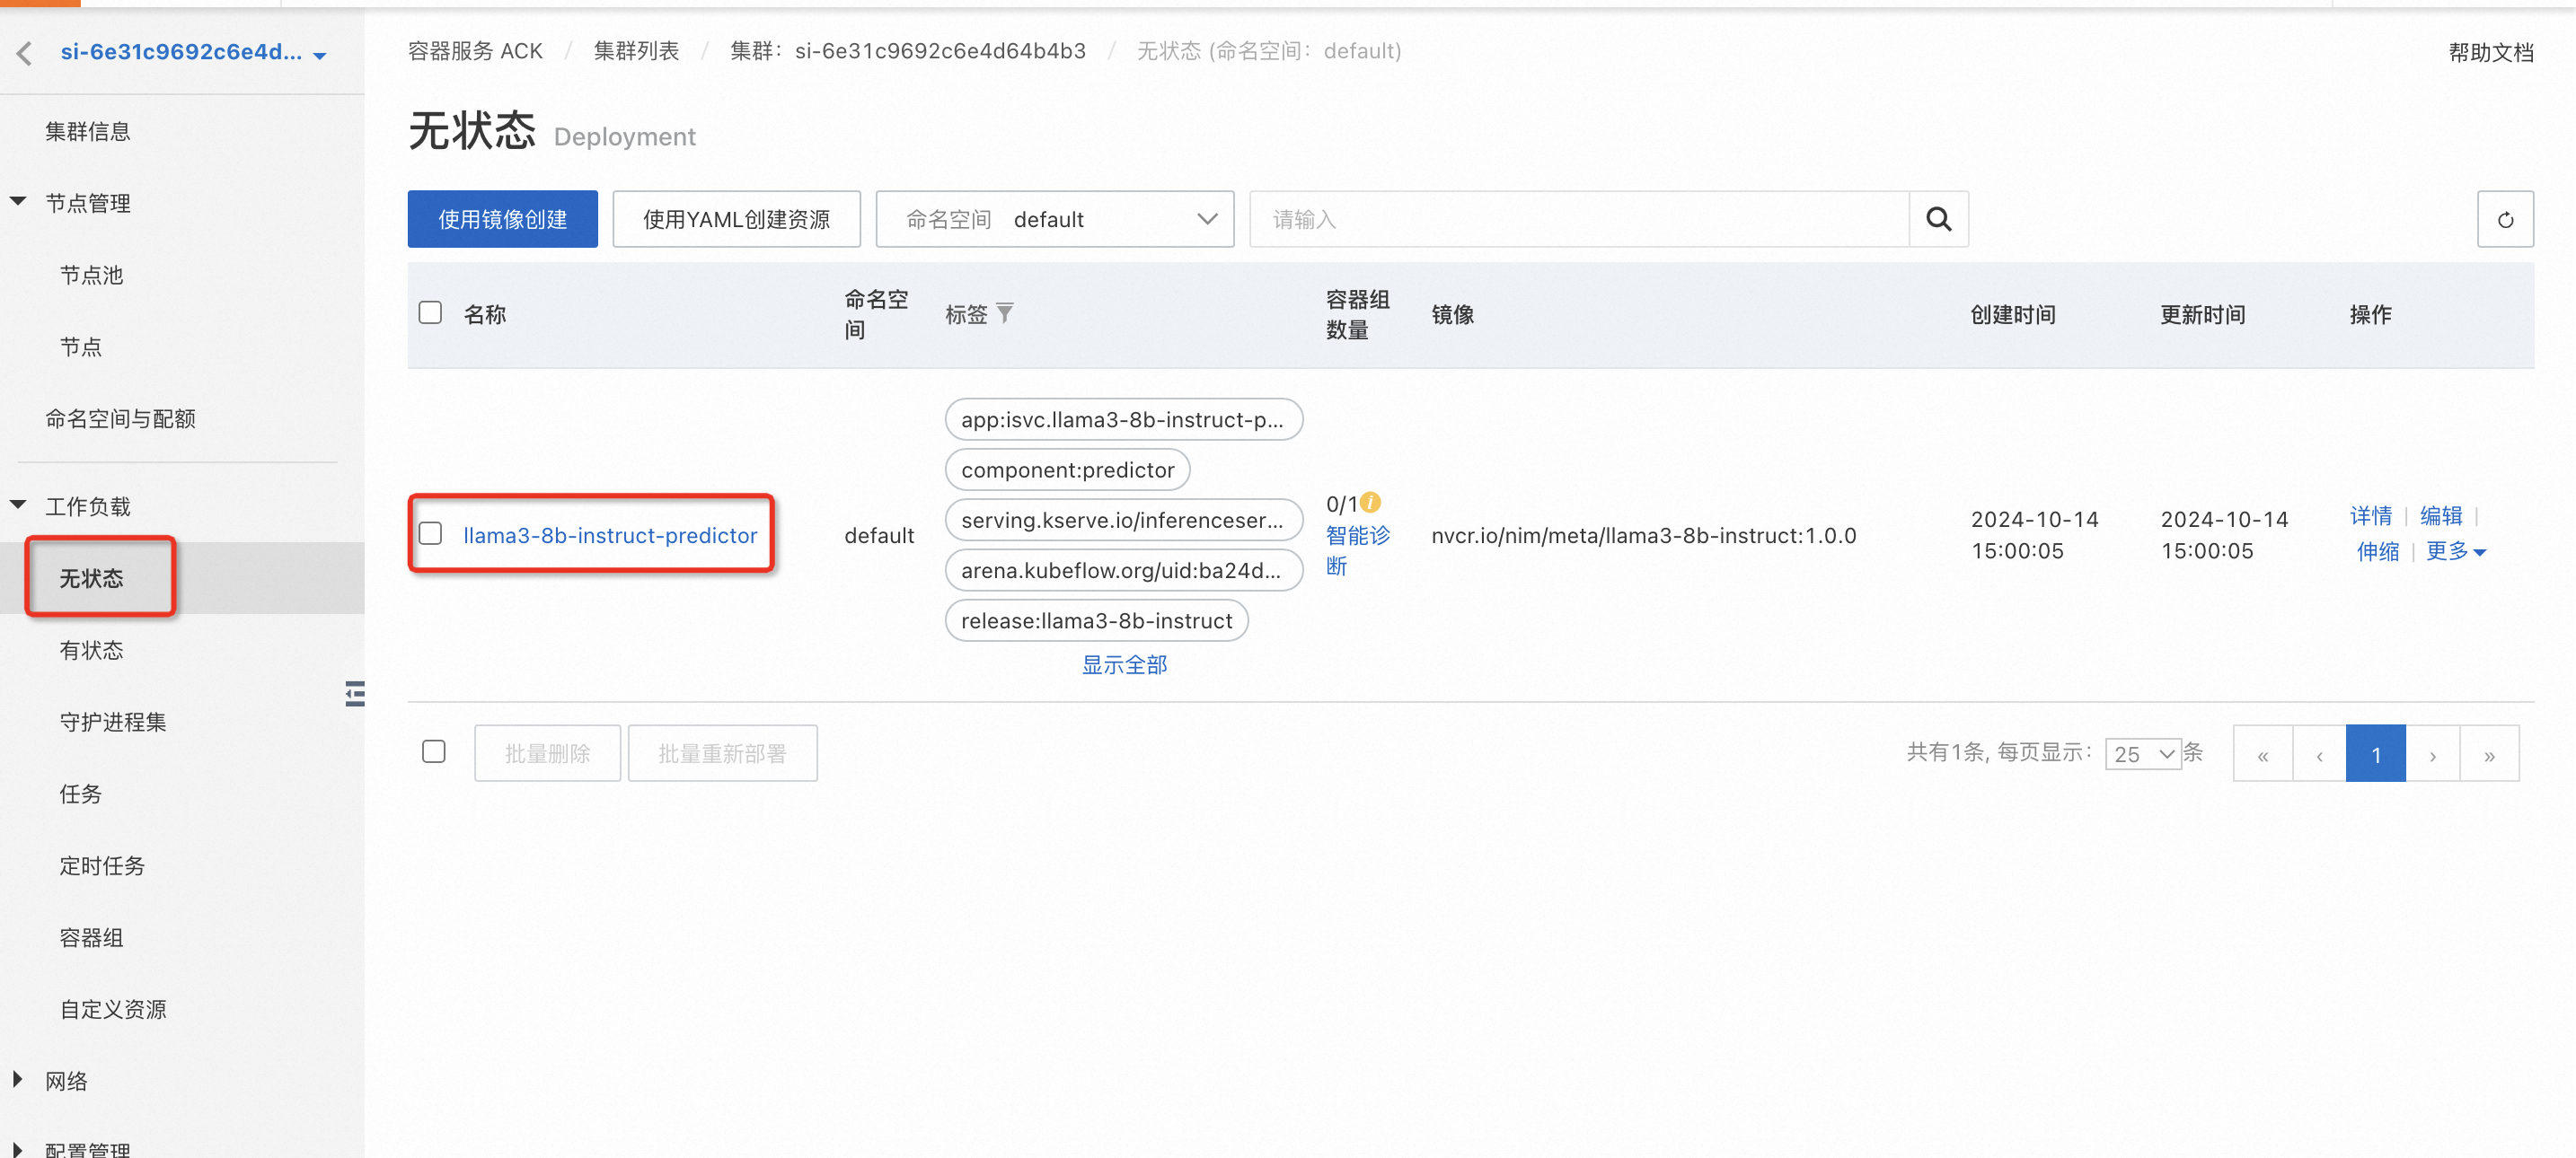Click 伸缩 for the deployment
The width and height of the screenshot is (2576, 1158).
point(2377,550)
